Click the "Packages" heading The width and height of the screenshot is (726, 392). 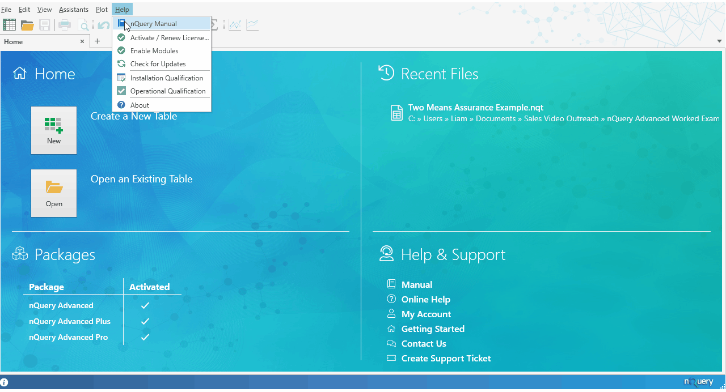[x=65, y=255]
